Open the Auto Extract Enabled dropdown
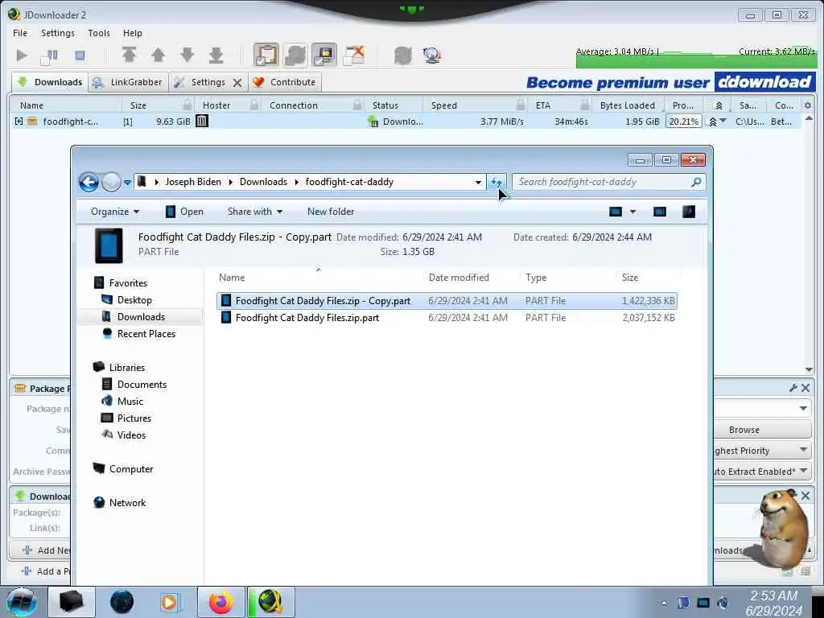 (762, 472)
